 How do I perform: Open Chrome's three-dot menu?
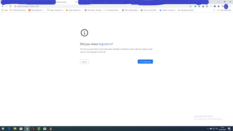pyautogui.click(x=230, y=7)
